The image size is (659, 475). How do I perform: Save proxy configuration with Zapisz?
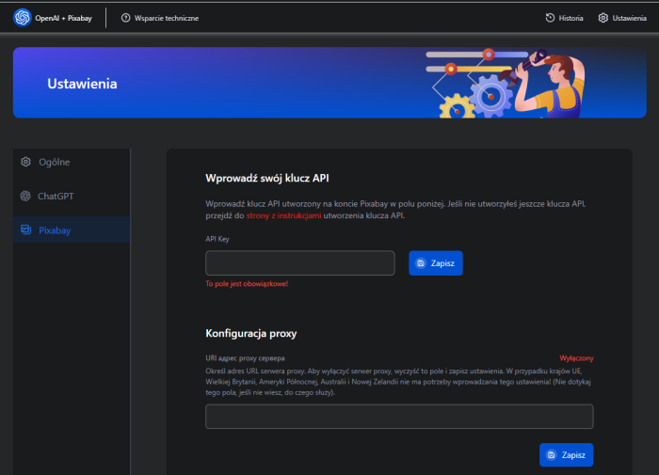tap(566, 455)
